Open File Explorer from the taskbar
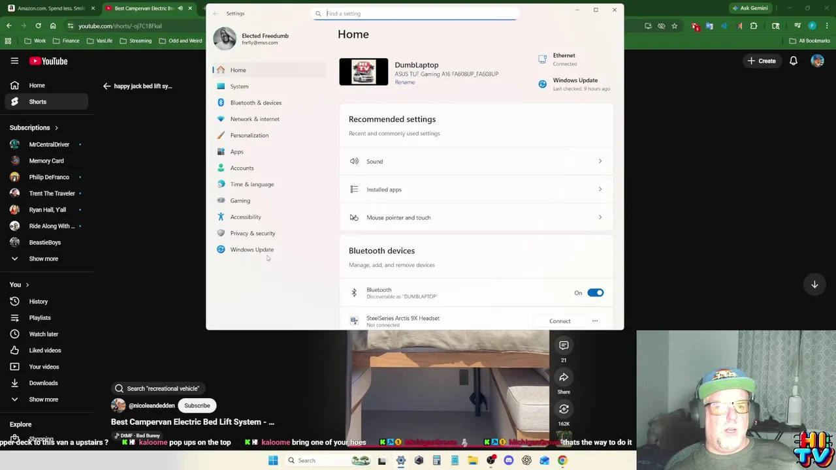Screen dimensions: 836x470 (x=472, y=460)
